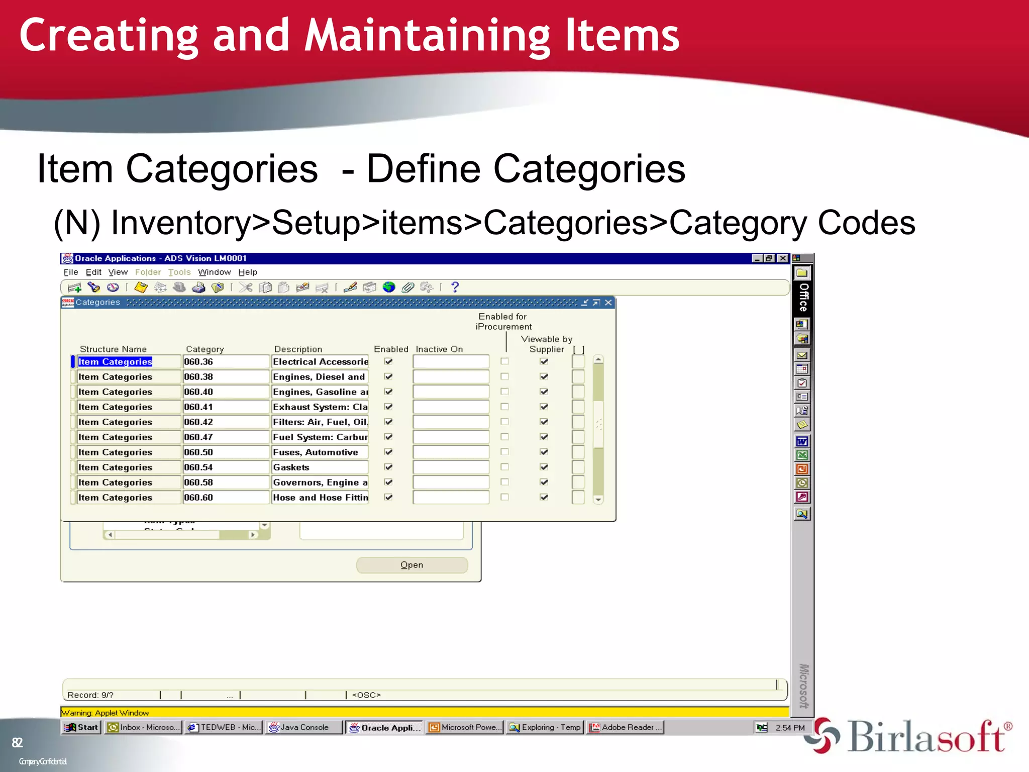This screenshot has height=772, width=1029.
Task: Click the yellow sticky note icon in Office bar
Action: point(802,425)
